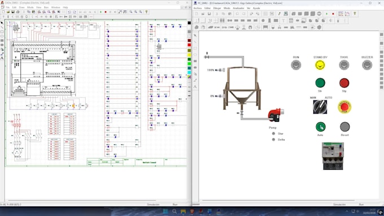Viewport: 384px width, 216px height.
Task: Click Save icon in CADe_SIMU toolbar
Action: (13, 12)
